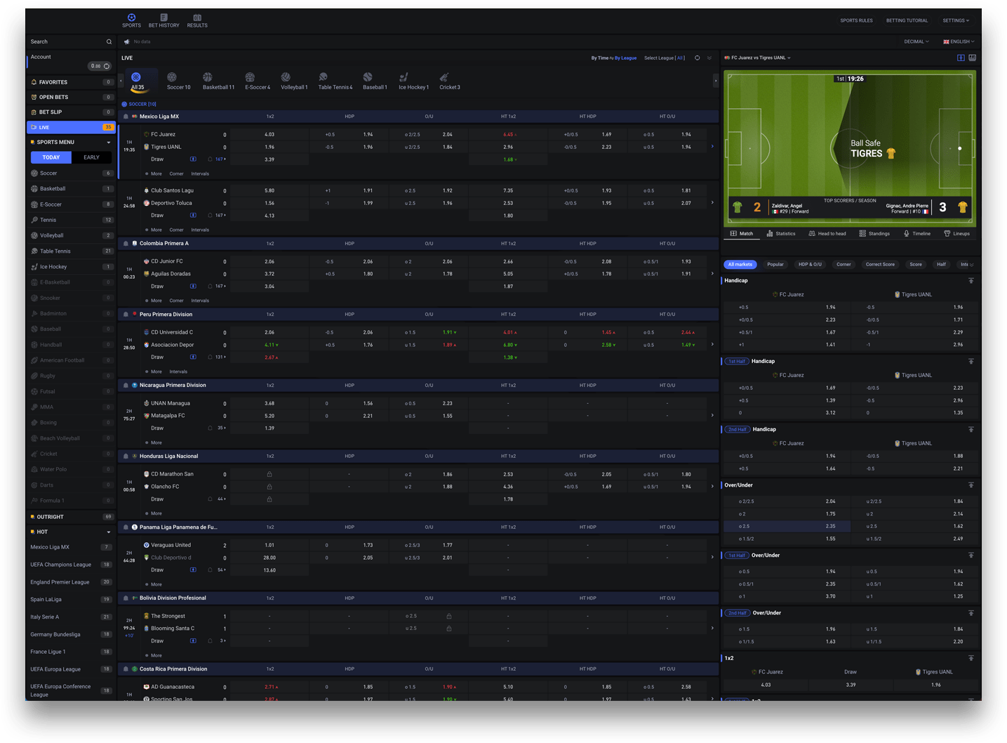This screenshot has height=743, width=1007.
Task: Open Betting Tutorial link
Action: pyautogui.click(x=907, y=20)
